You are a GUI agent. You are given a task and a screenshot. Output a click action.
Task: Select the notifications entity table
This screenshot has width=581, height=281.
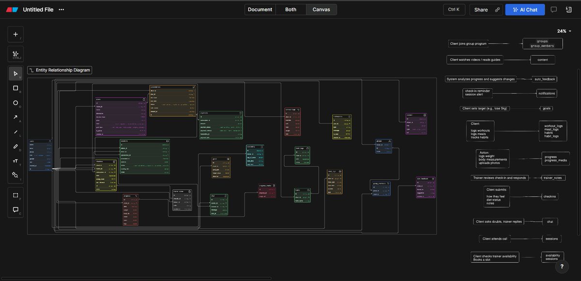click(341, 126)
